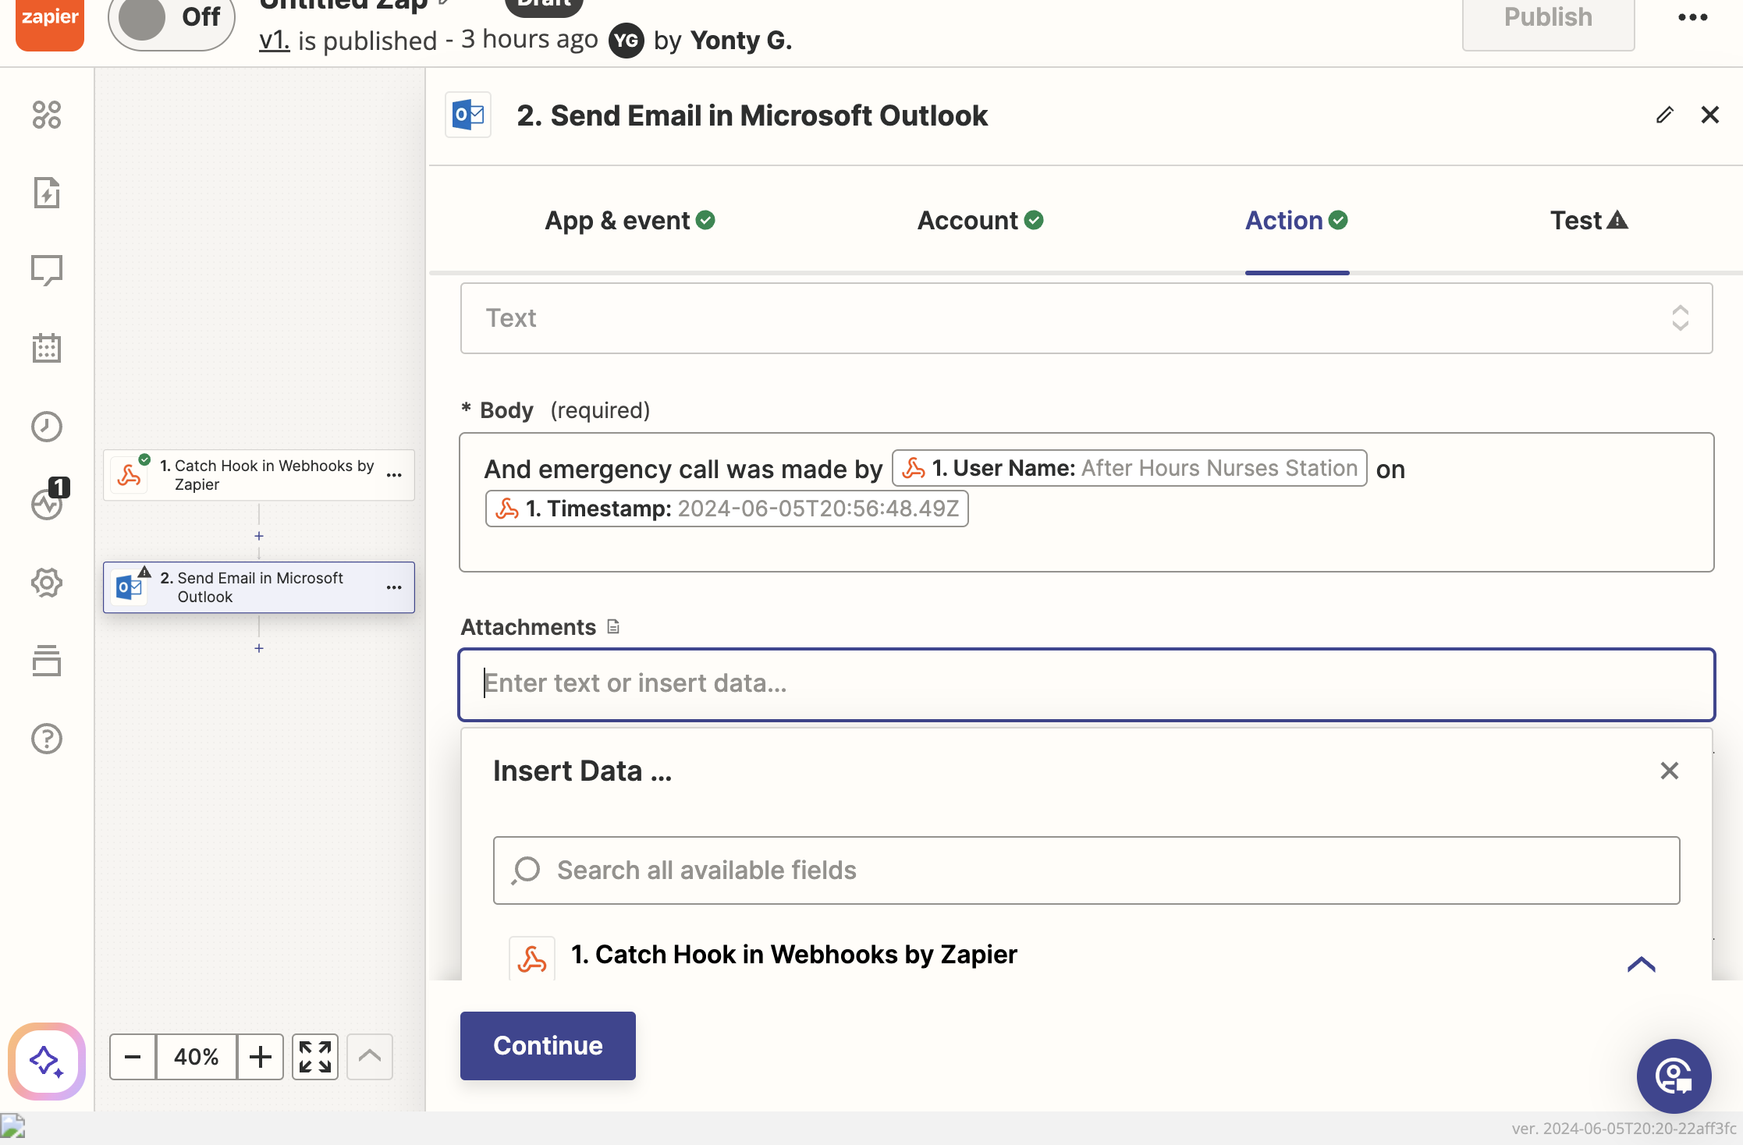This screenshot has height=1145, width=1743.
Task: Open the settings gear sidebar icon
Action: coord(47,583)
